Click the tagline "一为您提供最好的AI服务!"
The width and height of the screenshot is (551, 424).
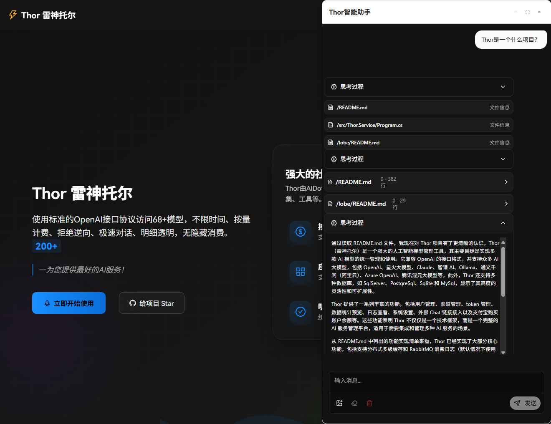click(x=82, y=270)
